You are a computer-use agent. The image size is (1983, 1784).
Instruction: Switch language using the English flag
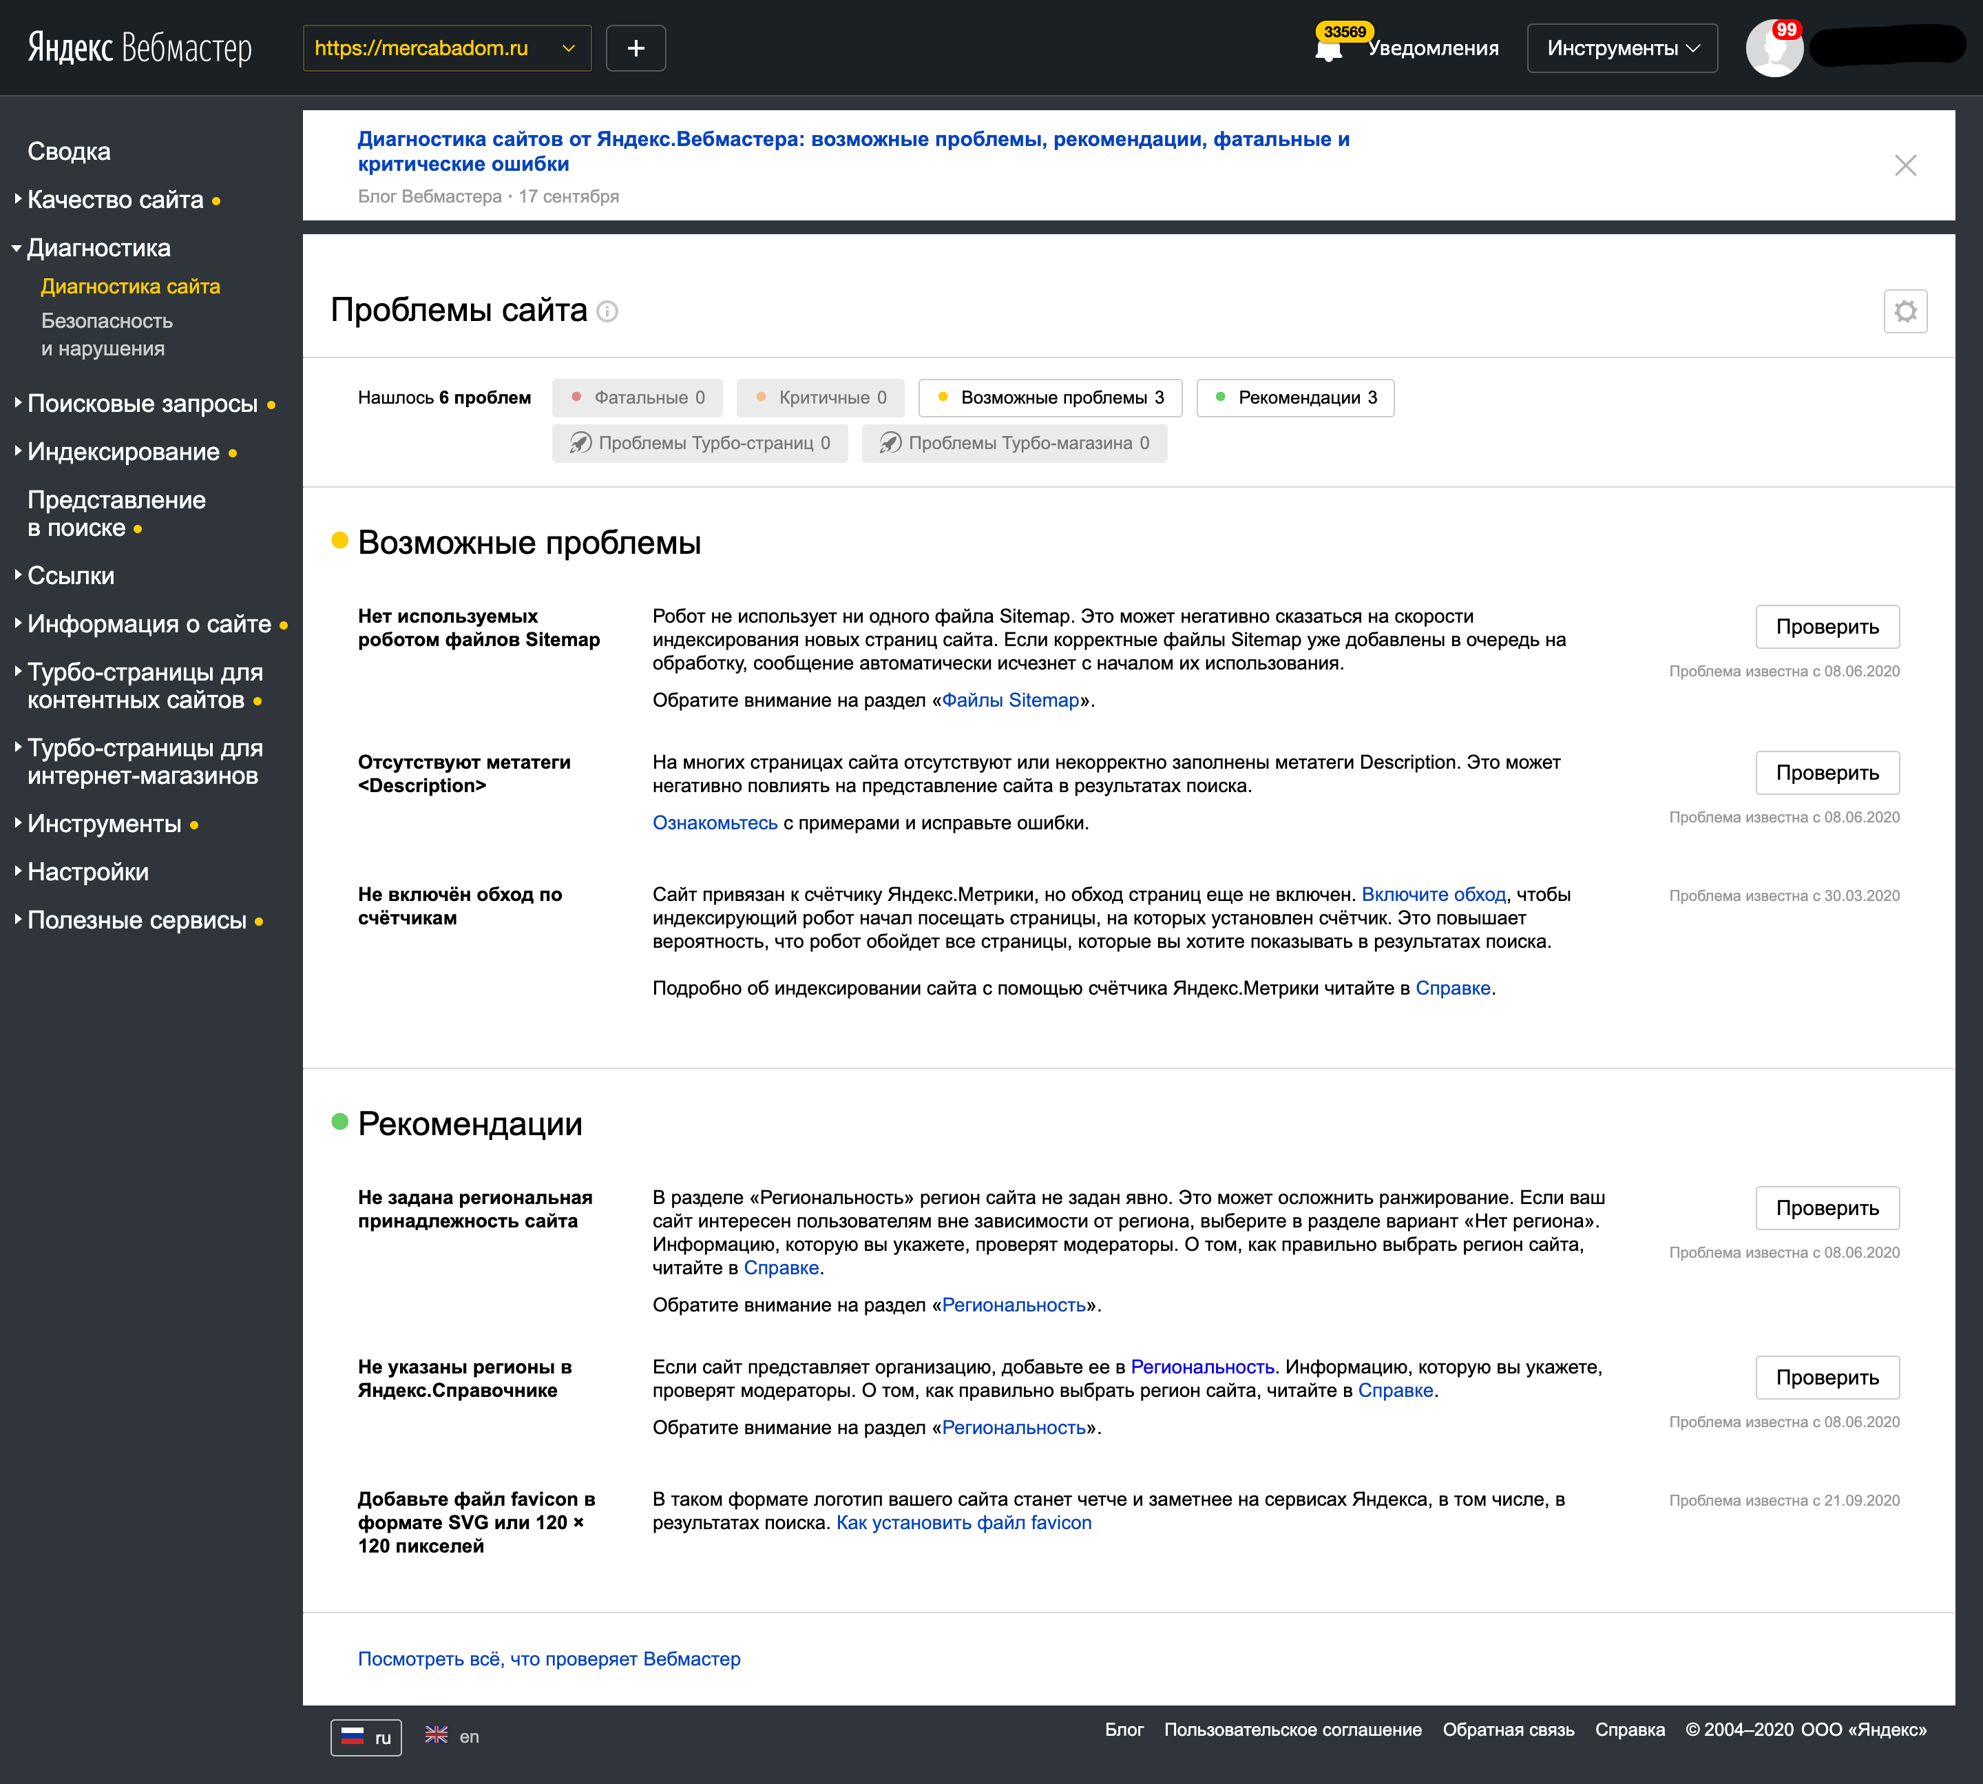click(437, 1735)
